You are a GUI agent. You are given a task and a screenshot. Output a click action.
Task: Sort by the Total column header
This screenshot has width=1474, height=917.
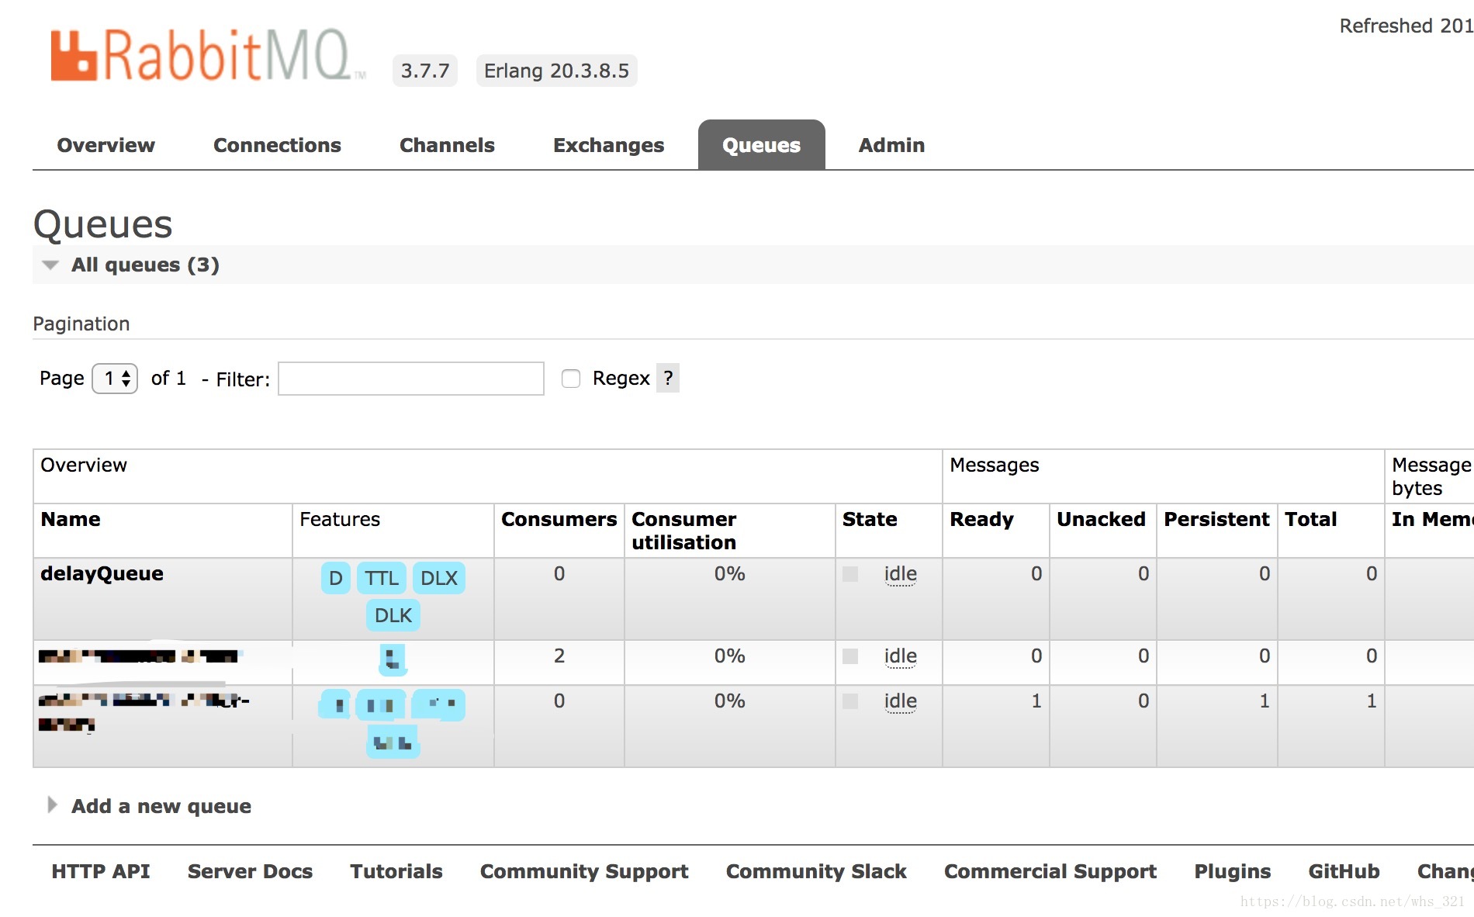[1311, 519]
